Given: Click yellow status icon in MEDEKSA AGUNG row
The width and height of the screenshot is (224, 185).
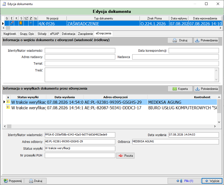Looking at the screenshot, I should 8,102.
